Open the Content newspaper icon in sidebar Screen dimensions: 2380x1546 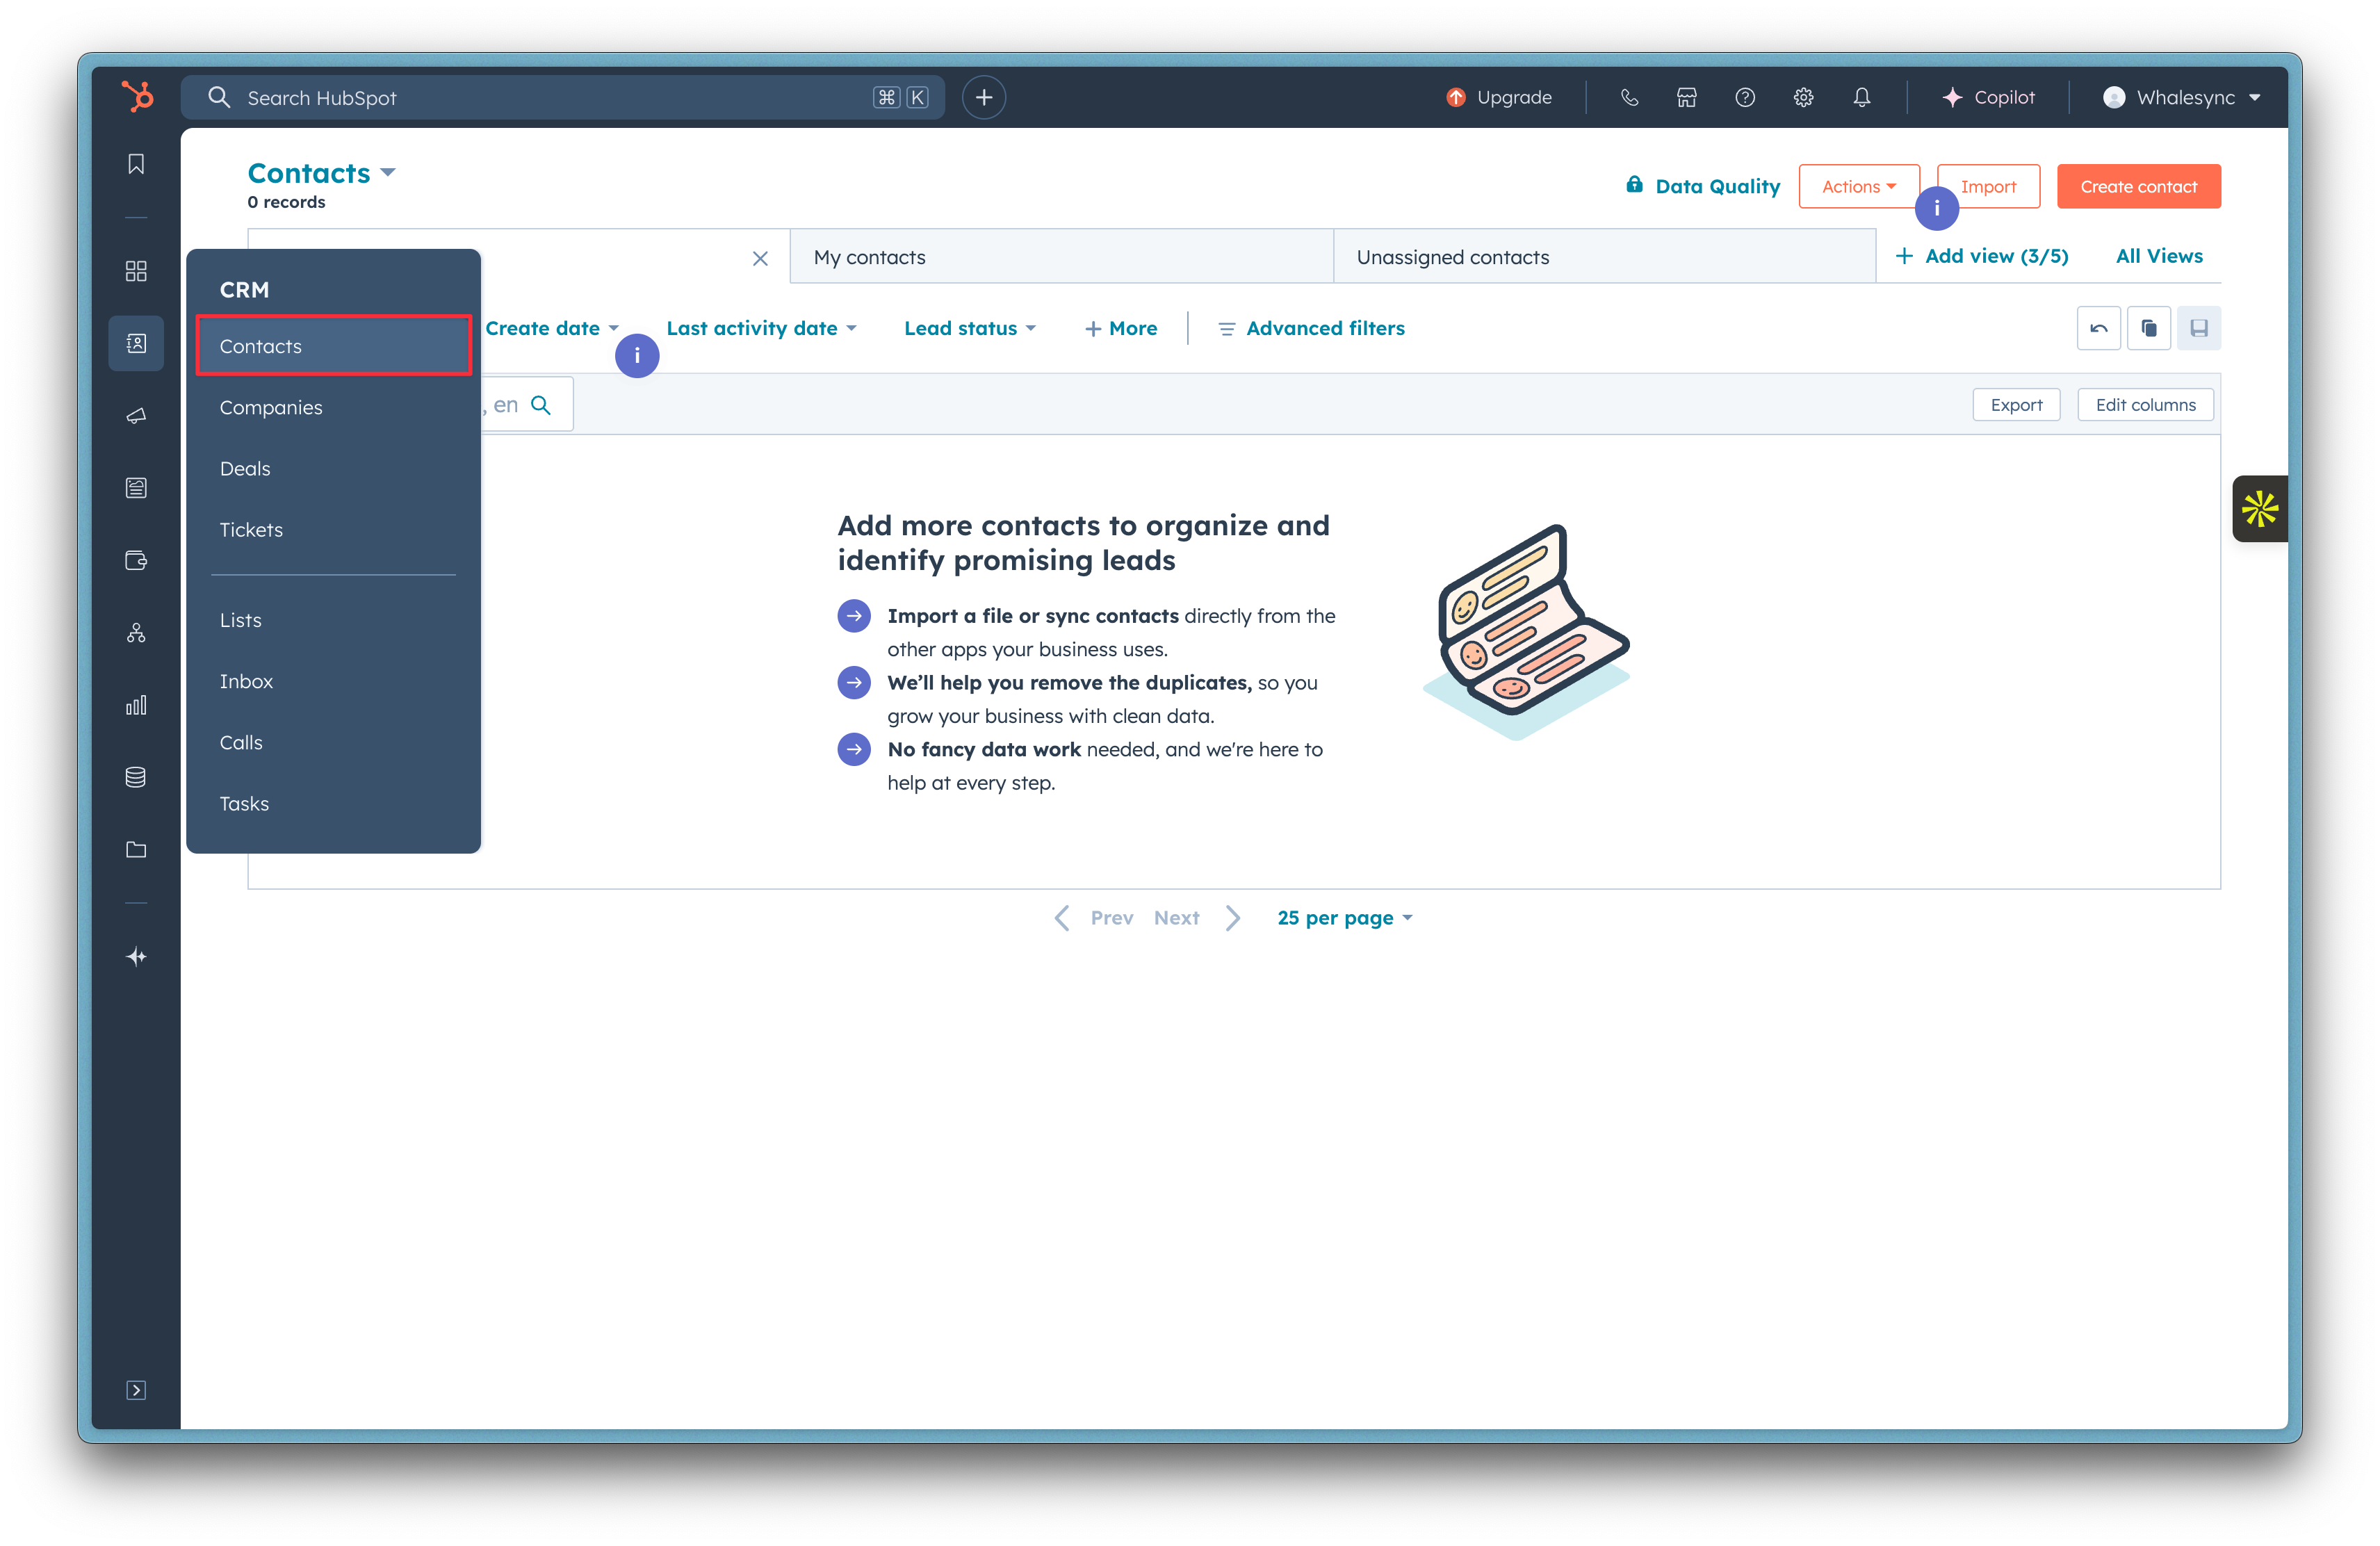tap(136, 488)
